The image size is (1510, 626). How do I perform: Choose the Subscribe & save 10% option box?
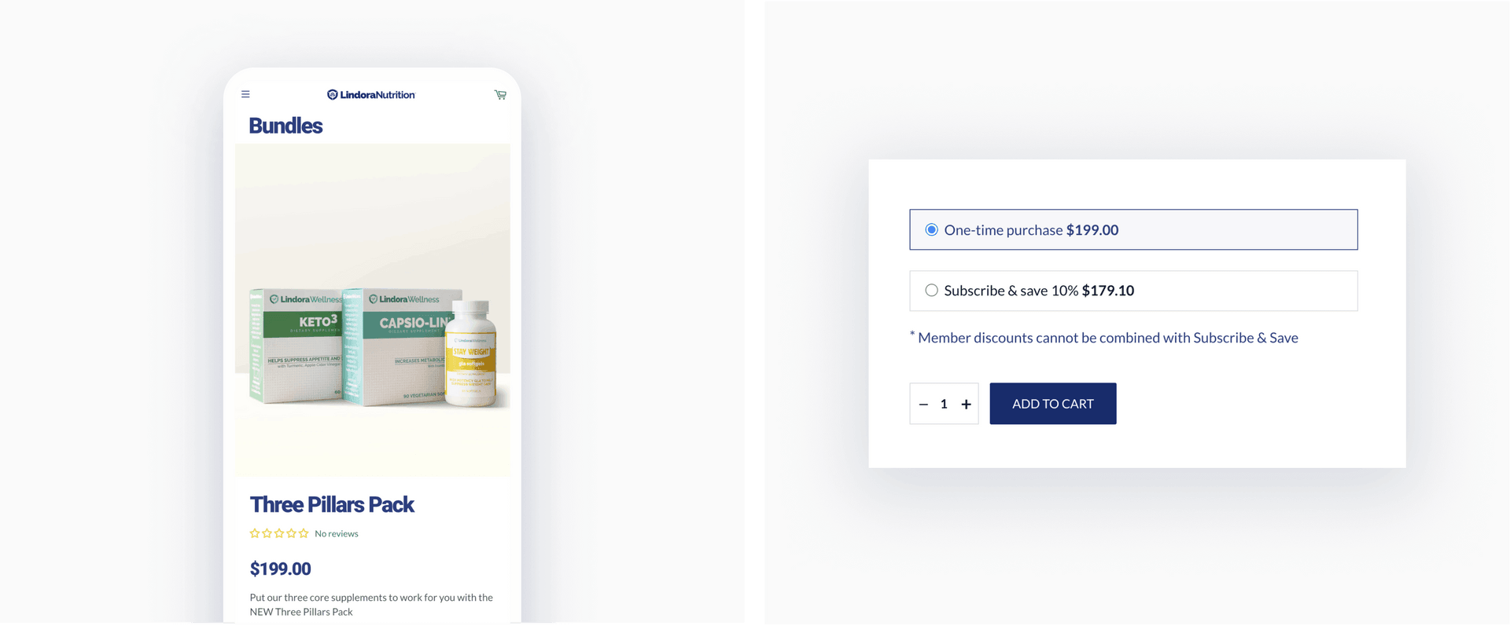point(1133,291)
